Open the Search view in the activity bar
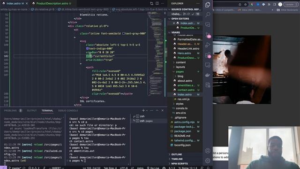The image size is (300, 169). [x=208, y=15]
